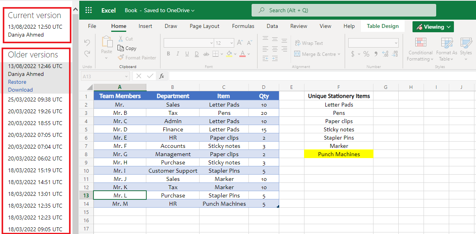Image resolution: width=476 pixels, height=234 pixels.
Task: Apply the Percent number style
Action: click(366, 54)
